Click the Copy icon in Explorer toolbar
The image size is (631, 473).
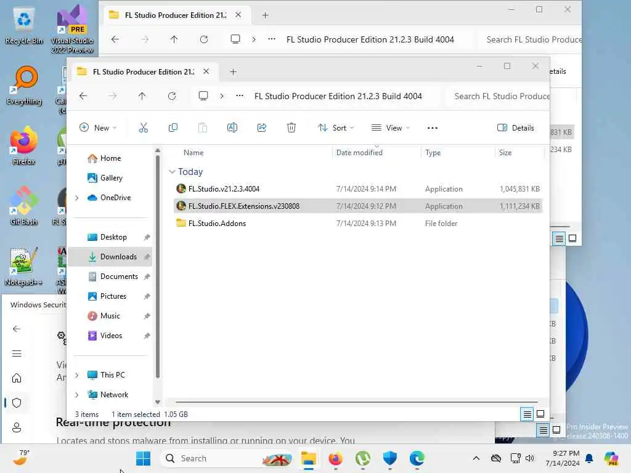[x=173, y=128]
